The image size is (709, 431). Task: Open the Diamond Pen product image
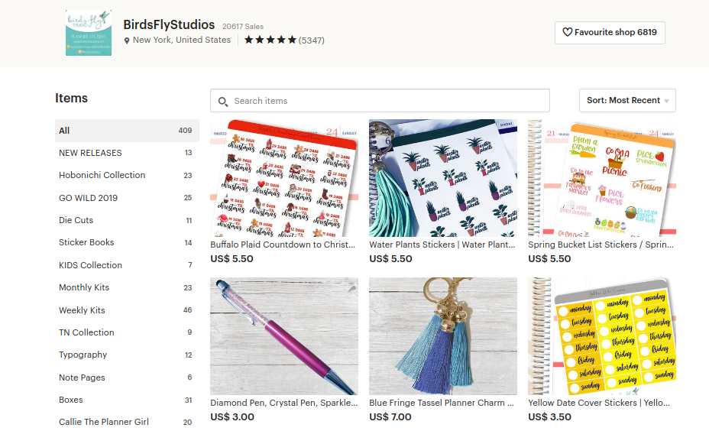click(x=284, y=336)
